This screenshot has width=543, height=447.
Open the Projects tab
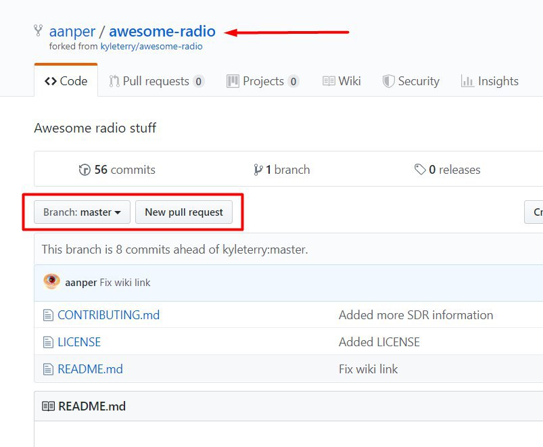[x=263, y=81]
